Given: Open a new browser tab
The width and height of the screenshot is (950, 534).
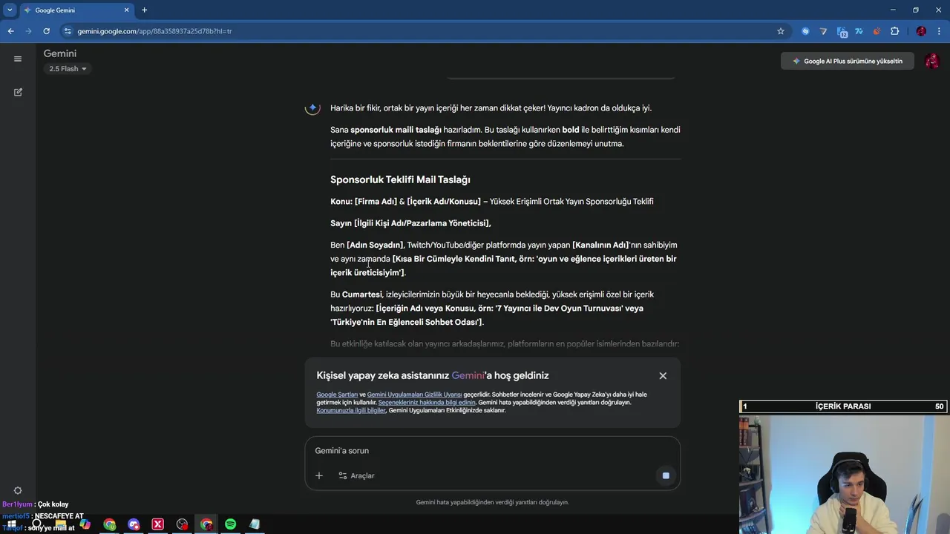Looking at the screenshot, I should [x=144, y=10].
